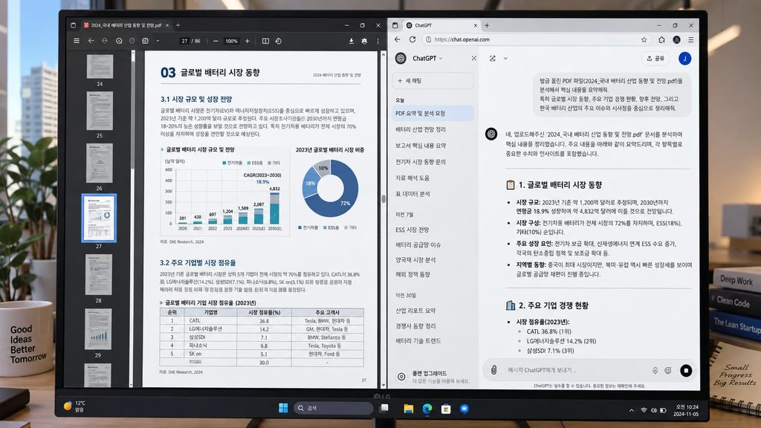The image size is (761, 428).
Task: Go back in ChatGPT browser window
Action: pyautogui.click(x=398, y=39)
